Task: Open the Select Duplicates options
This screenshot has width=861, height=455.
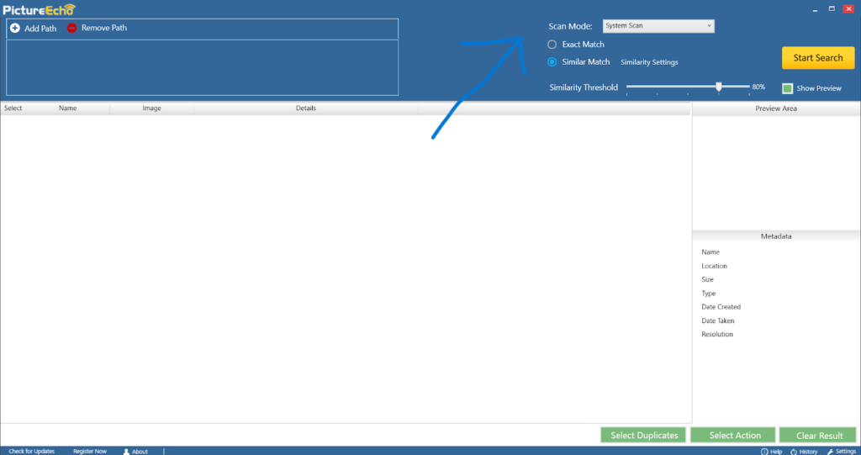Action: click(644, 435)
